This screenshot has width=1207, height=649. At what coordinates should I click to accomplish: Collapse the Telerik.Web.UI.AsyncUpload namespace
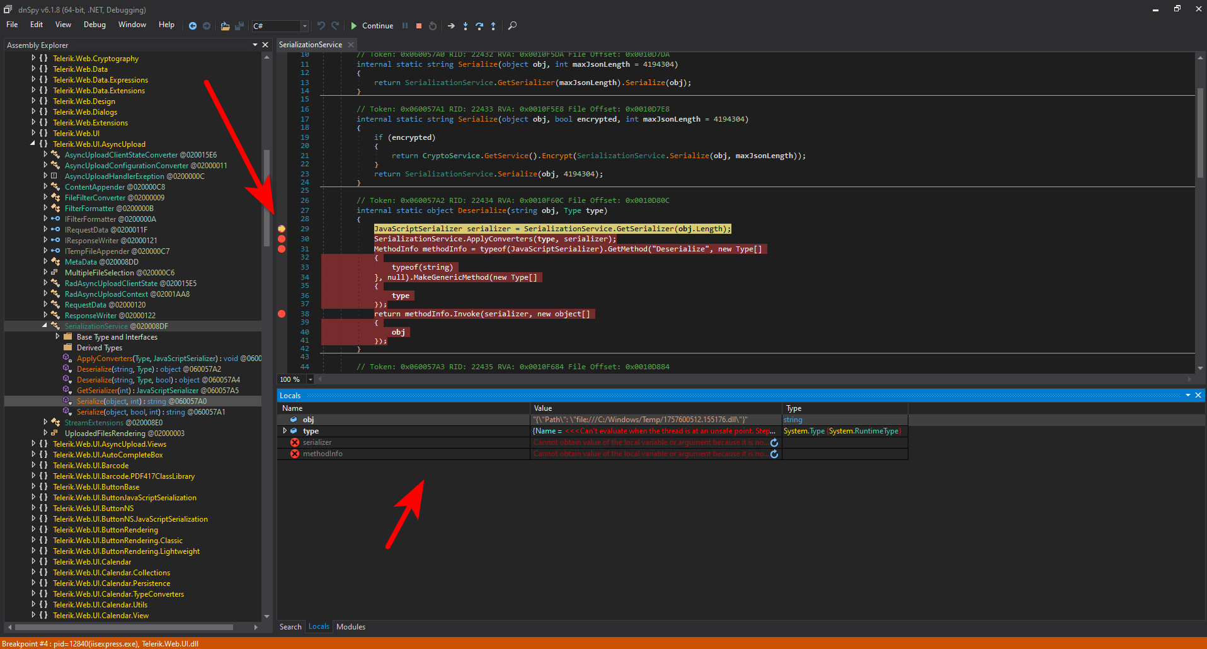pyautogui.click(x=33, y=144)
